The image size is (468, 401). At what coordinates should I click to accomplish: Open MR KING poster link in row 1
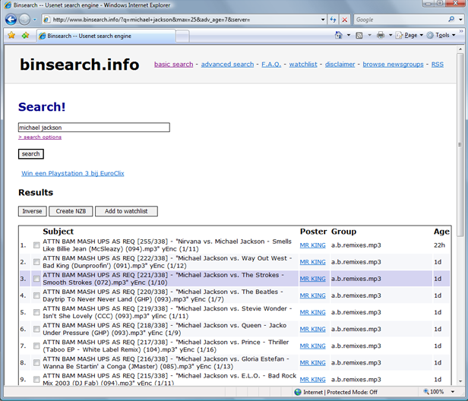click(312, 245)
